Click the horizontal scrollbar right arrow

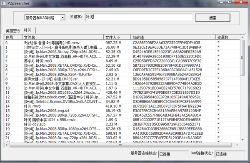237,145
